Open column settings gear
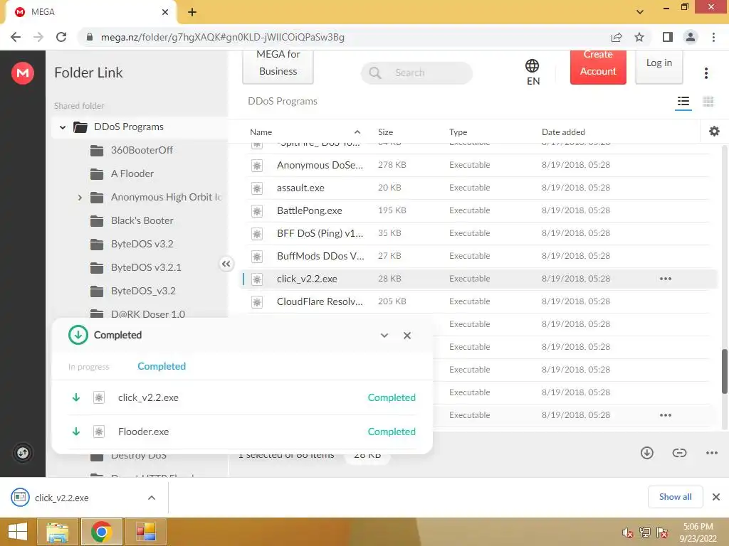The height and width of the screenshot is (546, 729). (714, 132)
